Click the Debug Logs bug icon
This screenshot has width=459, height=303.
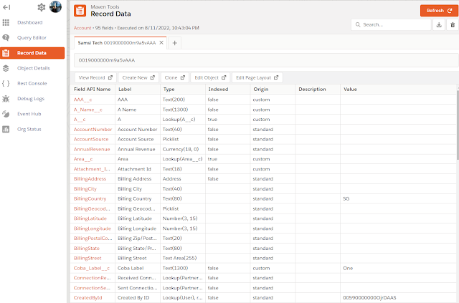[6, 99]
